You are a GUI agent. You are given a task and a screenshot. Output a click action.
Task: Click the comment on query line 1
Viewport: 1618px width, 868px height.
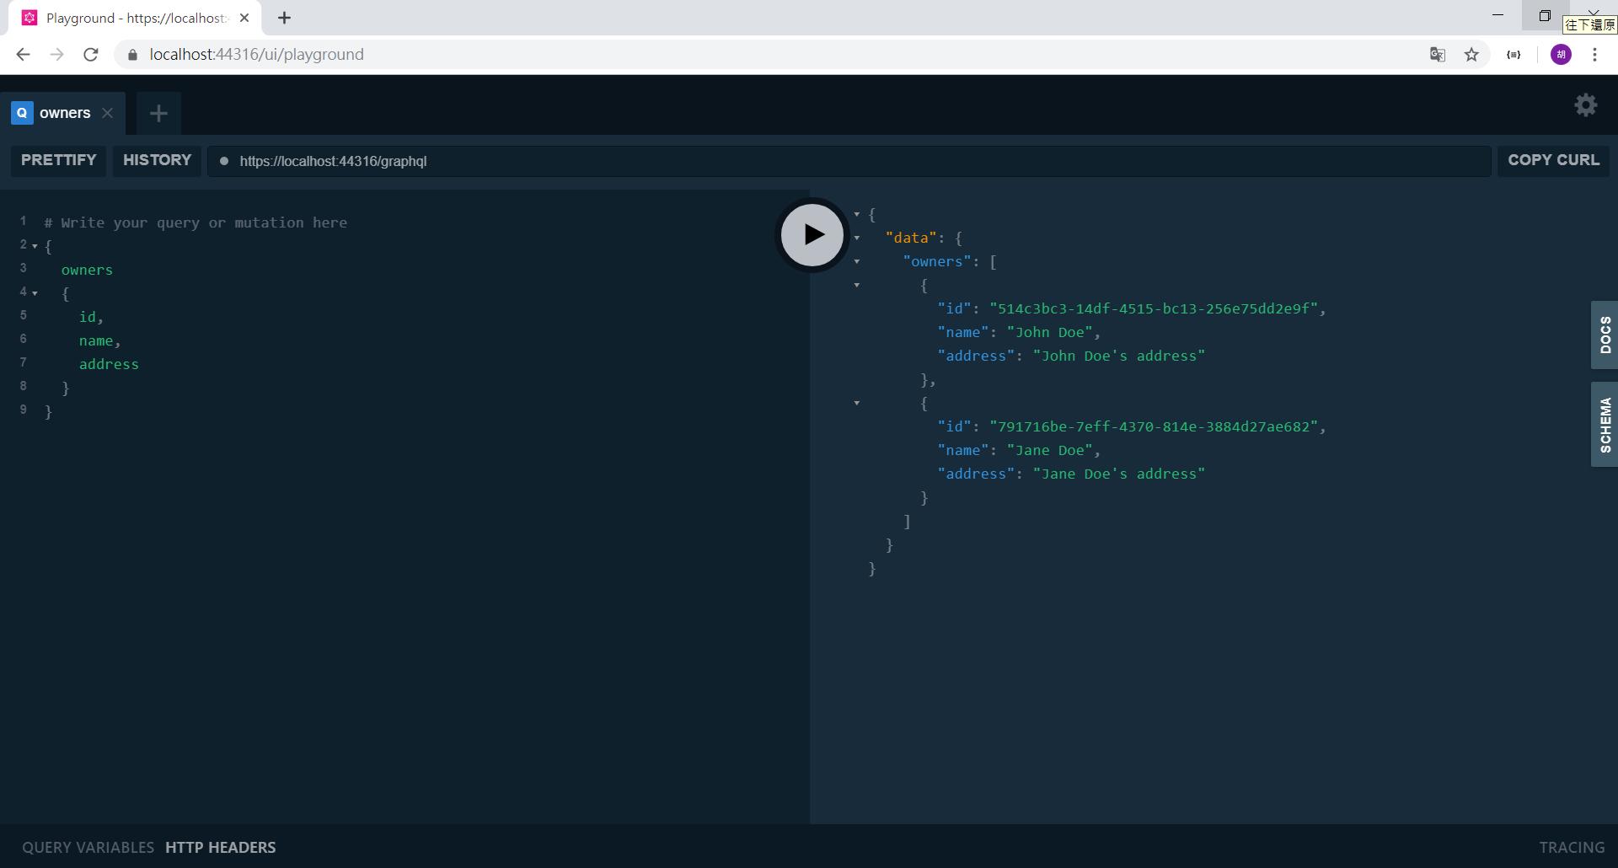pos(196,222)
